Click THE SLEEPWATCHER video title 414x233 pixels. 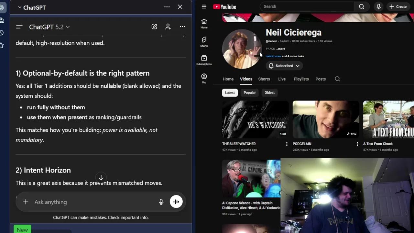click(239, 144)
